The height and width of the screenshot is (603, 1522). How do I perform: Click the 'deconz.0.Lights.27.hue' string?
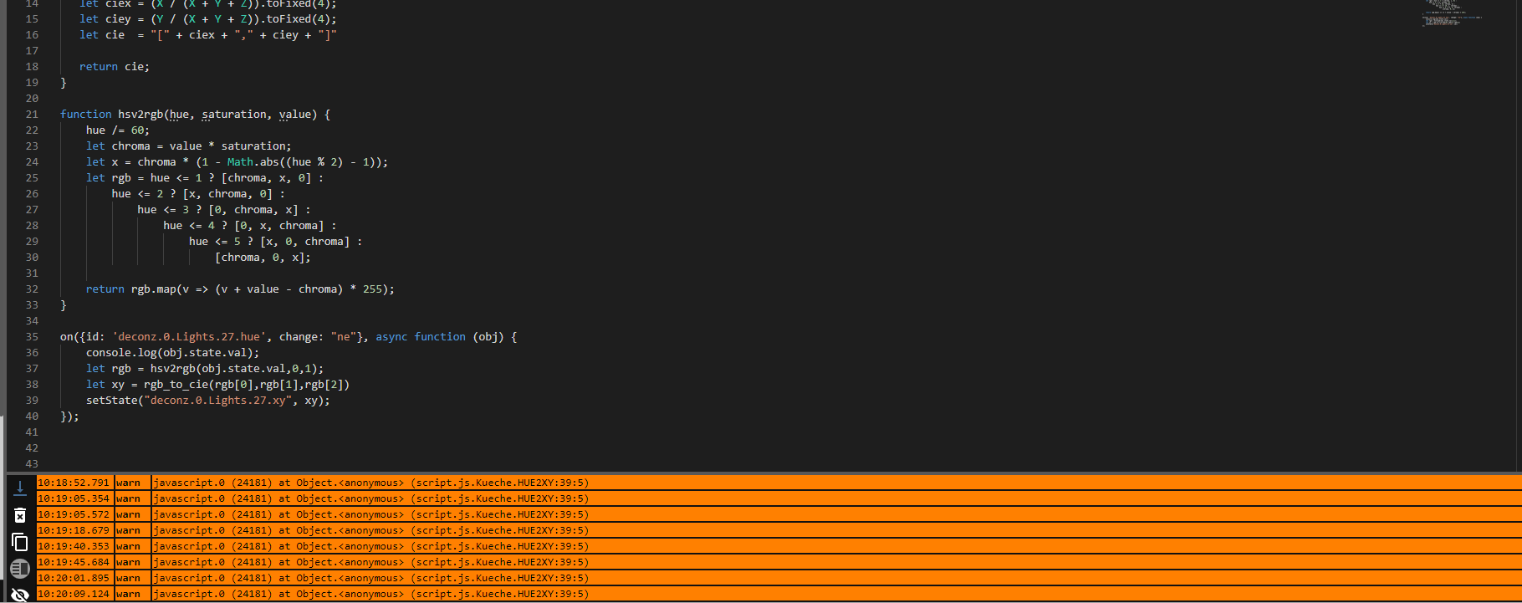point(189,337)
